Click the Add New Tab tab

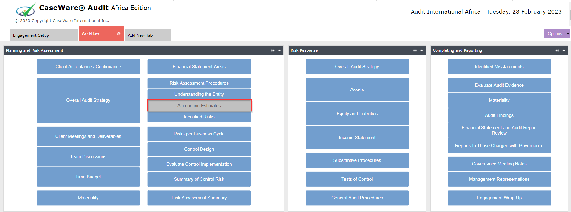148,35
